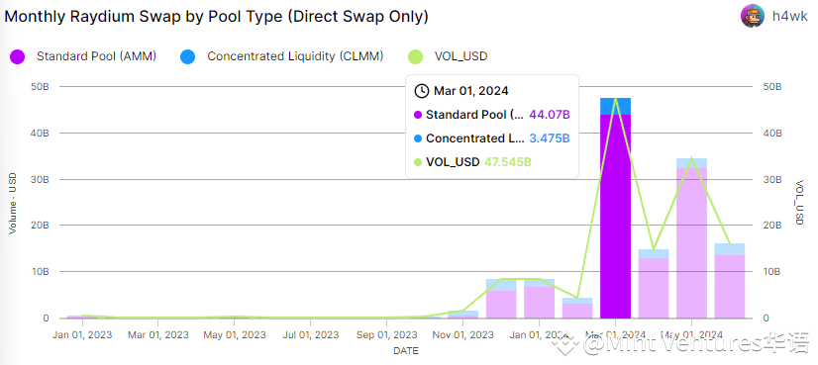The width and height of the screenshot is (818, 365).
Task: Click the Jan 01, 2024 bar
Action: [x=540, y=299]
